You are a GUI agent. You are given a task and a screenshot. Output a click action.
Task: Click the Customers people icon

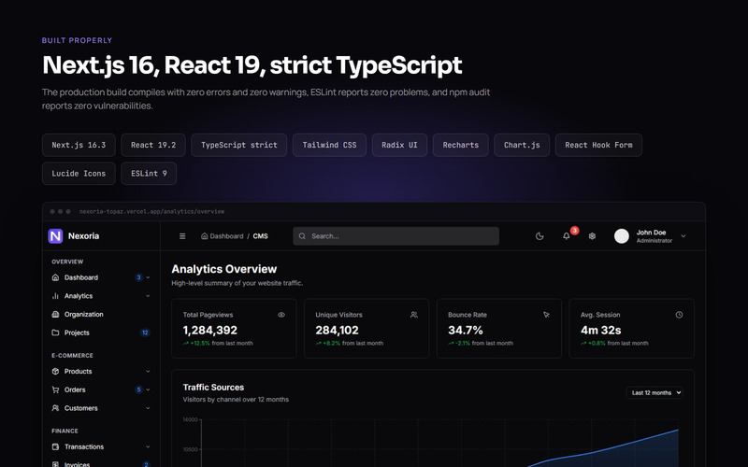(x=55, y=408)
